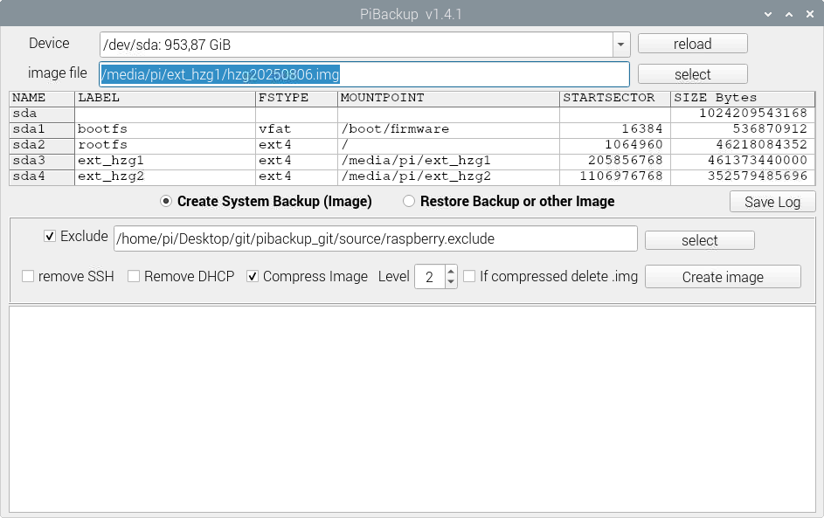Open the Device dropdown arrow
The height and width of the screenshot is (518, 824).
(620, 45)
